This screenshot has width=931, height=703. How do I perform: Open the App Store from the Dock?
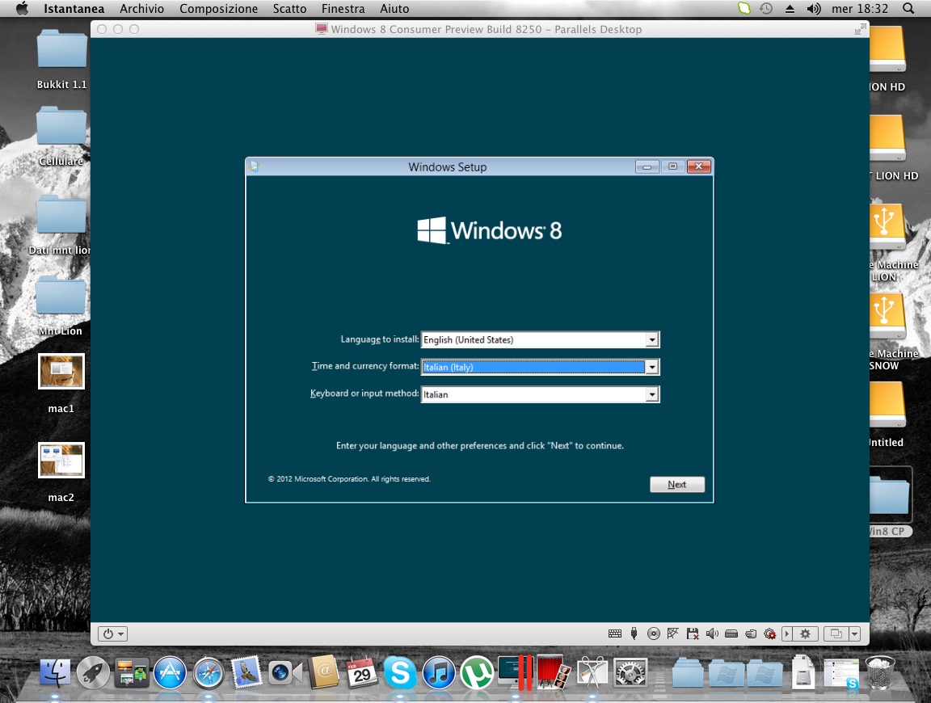click(170, 673)
